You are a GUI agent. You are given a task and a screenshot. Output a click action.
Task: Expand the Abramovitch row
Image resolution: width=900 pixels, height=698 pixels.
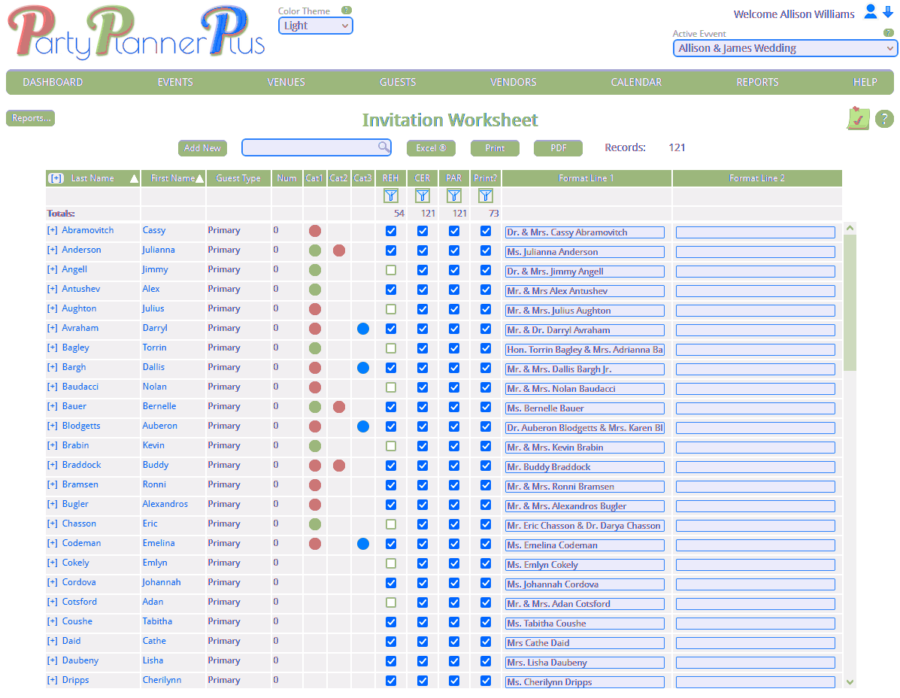click(x=52, y=231)
